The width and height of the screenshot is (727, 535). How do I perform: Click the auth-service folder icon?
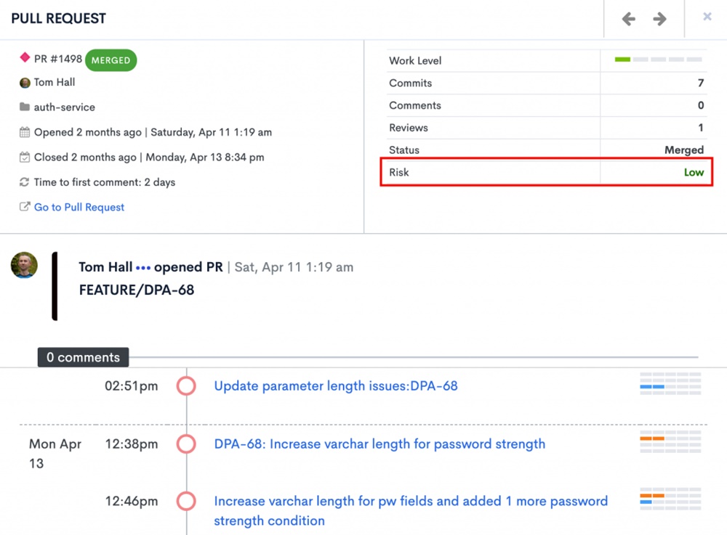(25, 107)
